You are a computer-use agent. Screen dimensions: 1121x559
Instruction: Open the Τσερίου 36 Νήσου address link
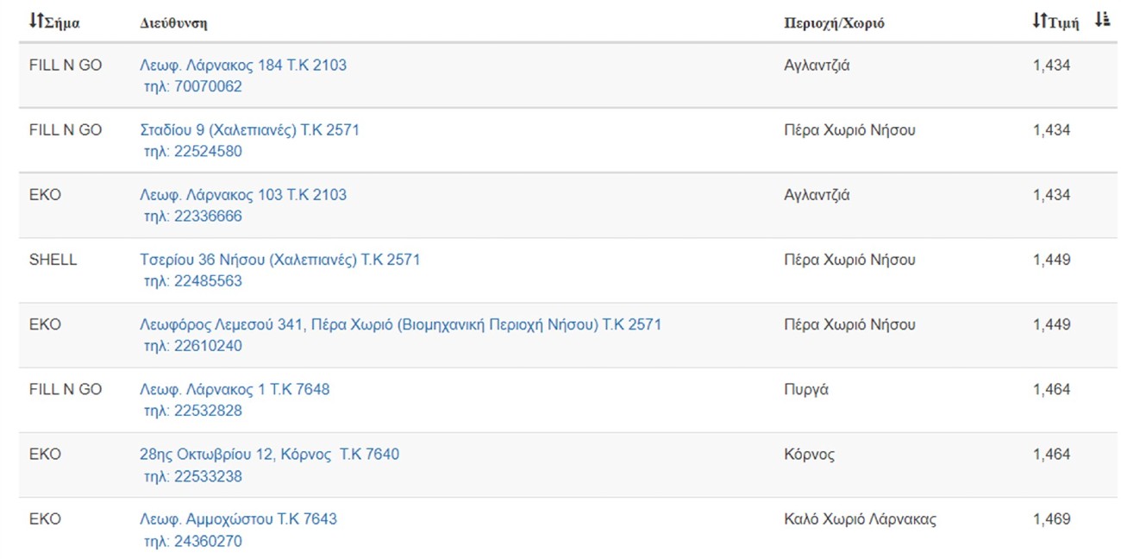pyautogui.click(x=279, y=260)
